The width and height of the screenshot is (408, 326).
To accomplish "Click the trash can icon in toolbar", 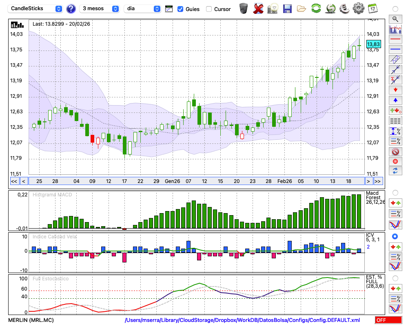I will point(244,8).
